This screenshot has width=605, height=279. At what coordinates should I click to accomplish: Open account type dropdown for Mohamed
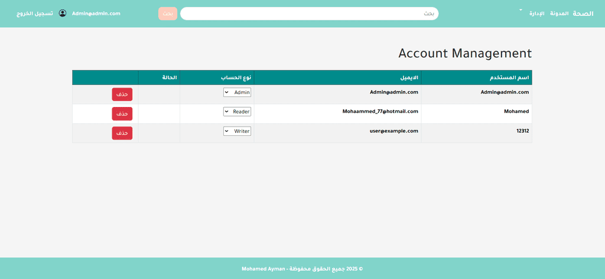point(237,111)
